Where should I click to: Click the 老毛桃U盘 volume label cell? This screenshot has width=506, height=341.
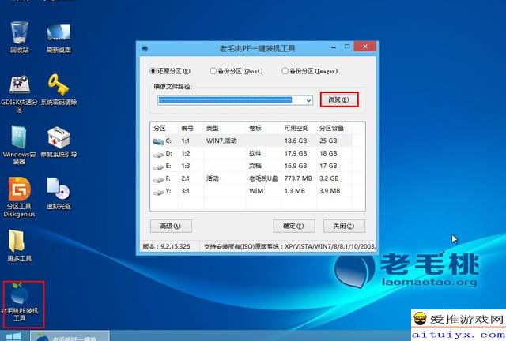pyautogui.click(x=263, y=178)
